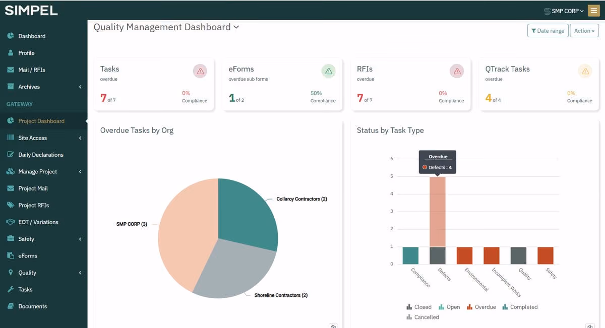Click the Profile person icon
The height and width of the screenshot is (328, 605).
click(11, 53)
